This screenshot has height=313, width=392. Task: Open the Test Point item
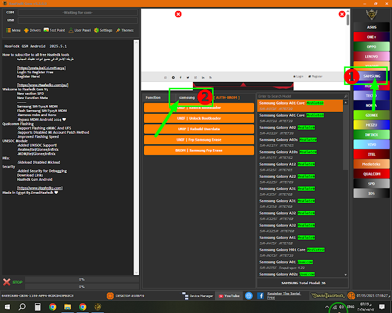[55, 30]
